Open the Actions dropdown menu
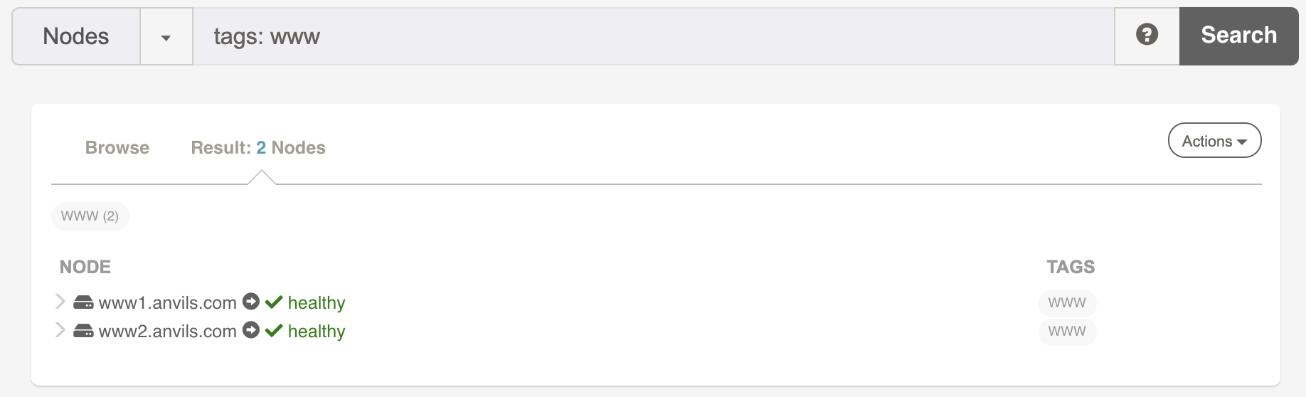Image resolution: width=1306 pixels, height=397 pixels. tap(1214, 141)
